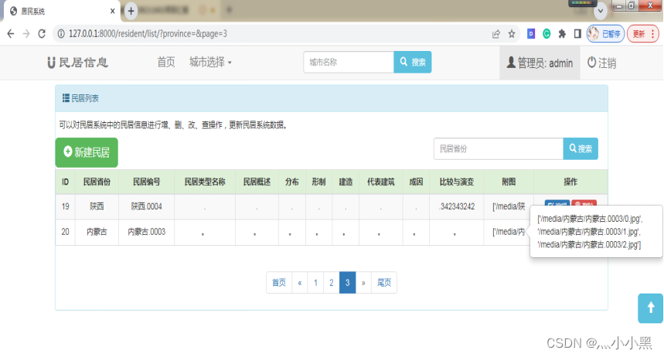Click the 首页 pagination link
This screenshot has width=664, height=357.
click(278, 283)
